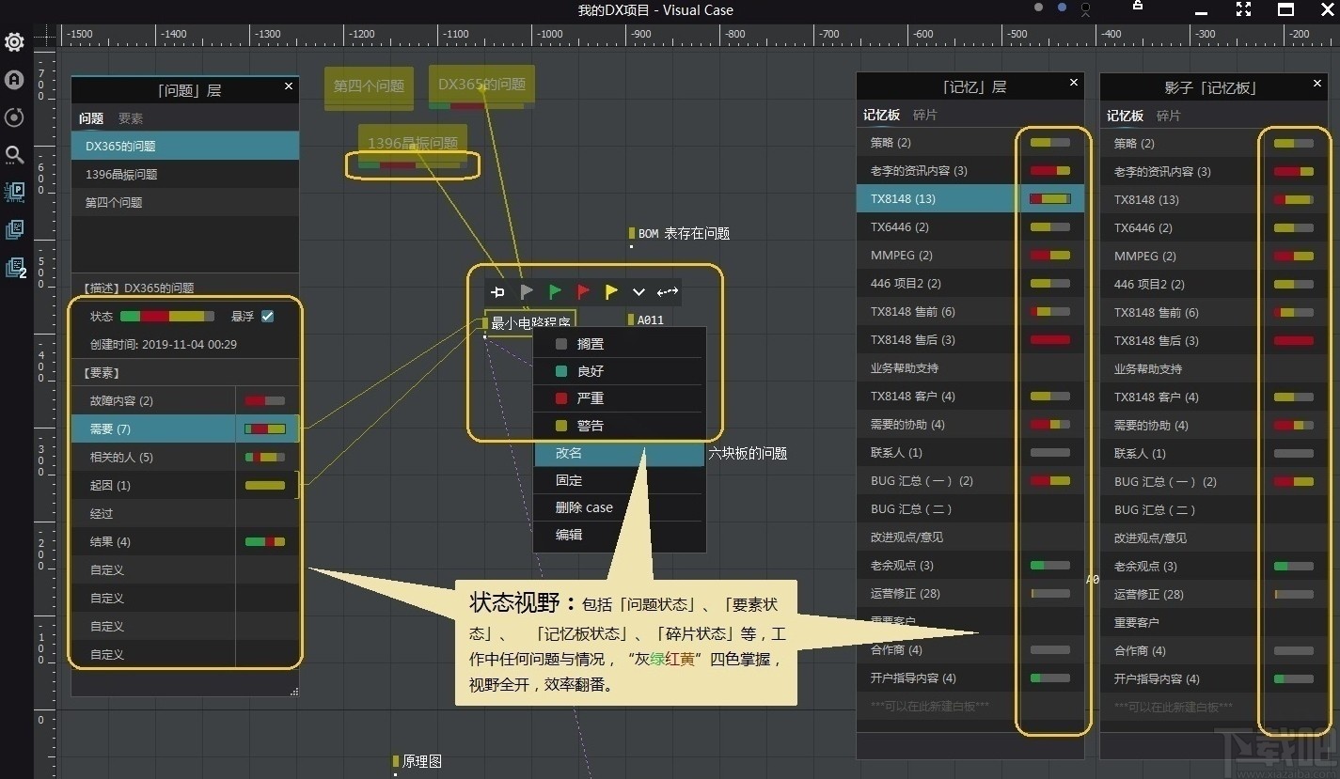
Task: Set the yellow flag on the case
Action: pos(611,292)
